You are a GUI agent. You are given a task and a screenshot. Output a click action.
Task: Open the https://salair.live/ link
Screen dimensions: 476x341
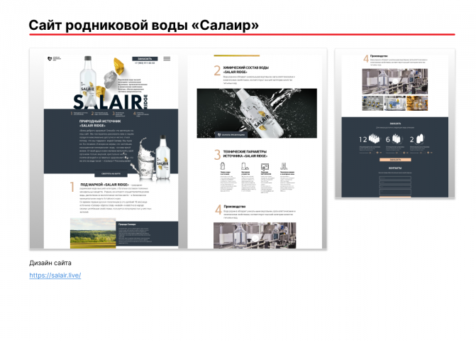[55, 276]
